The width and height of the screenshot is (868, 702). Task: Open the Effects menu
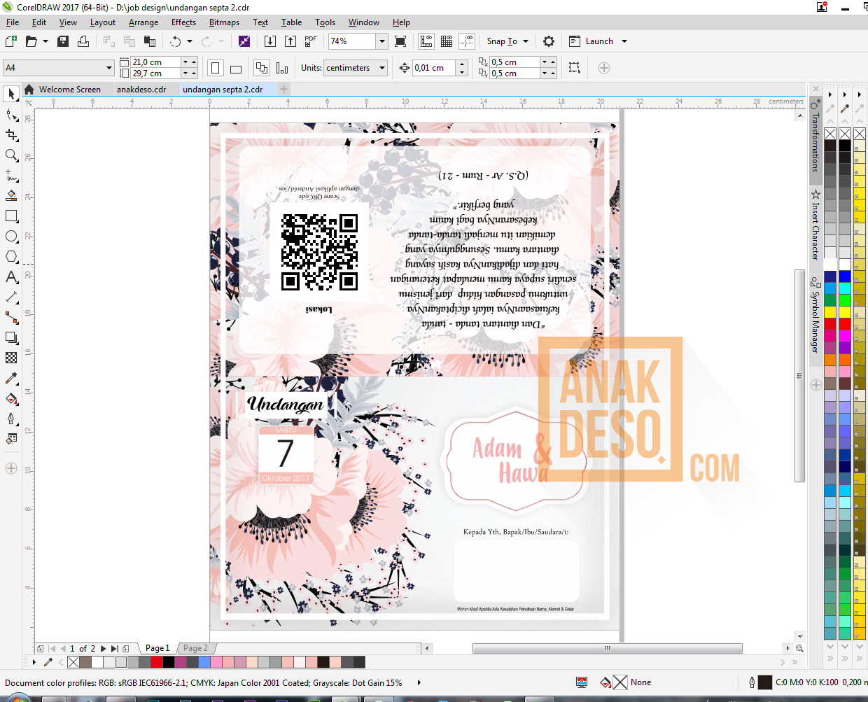[x=183, y=22]
